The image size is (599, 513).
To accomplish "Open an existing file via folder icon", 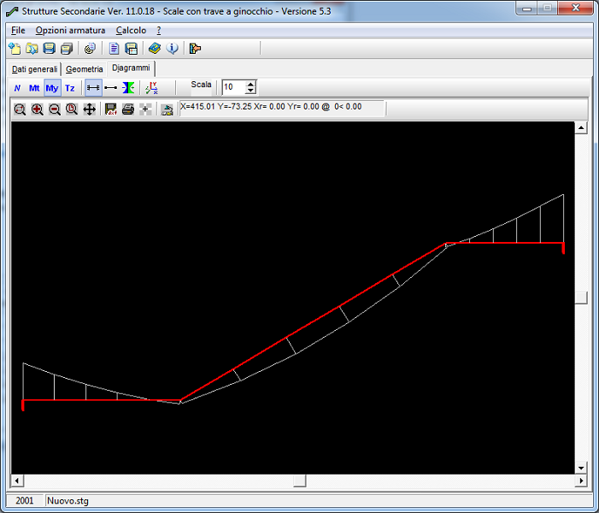I will coord(32,49).
